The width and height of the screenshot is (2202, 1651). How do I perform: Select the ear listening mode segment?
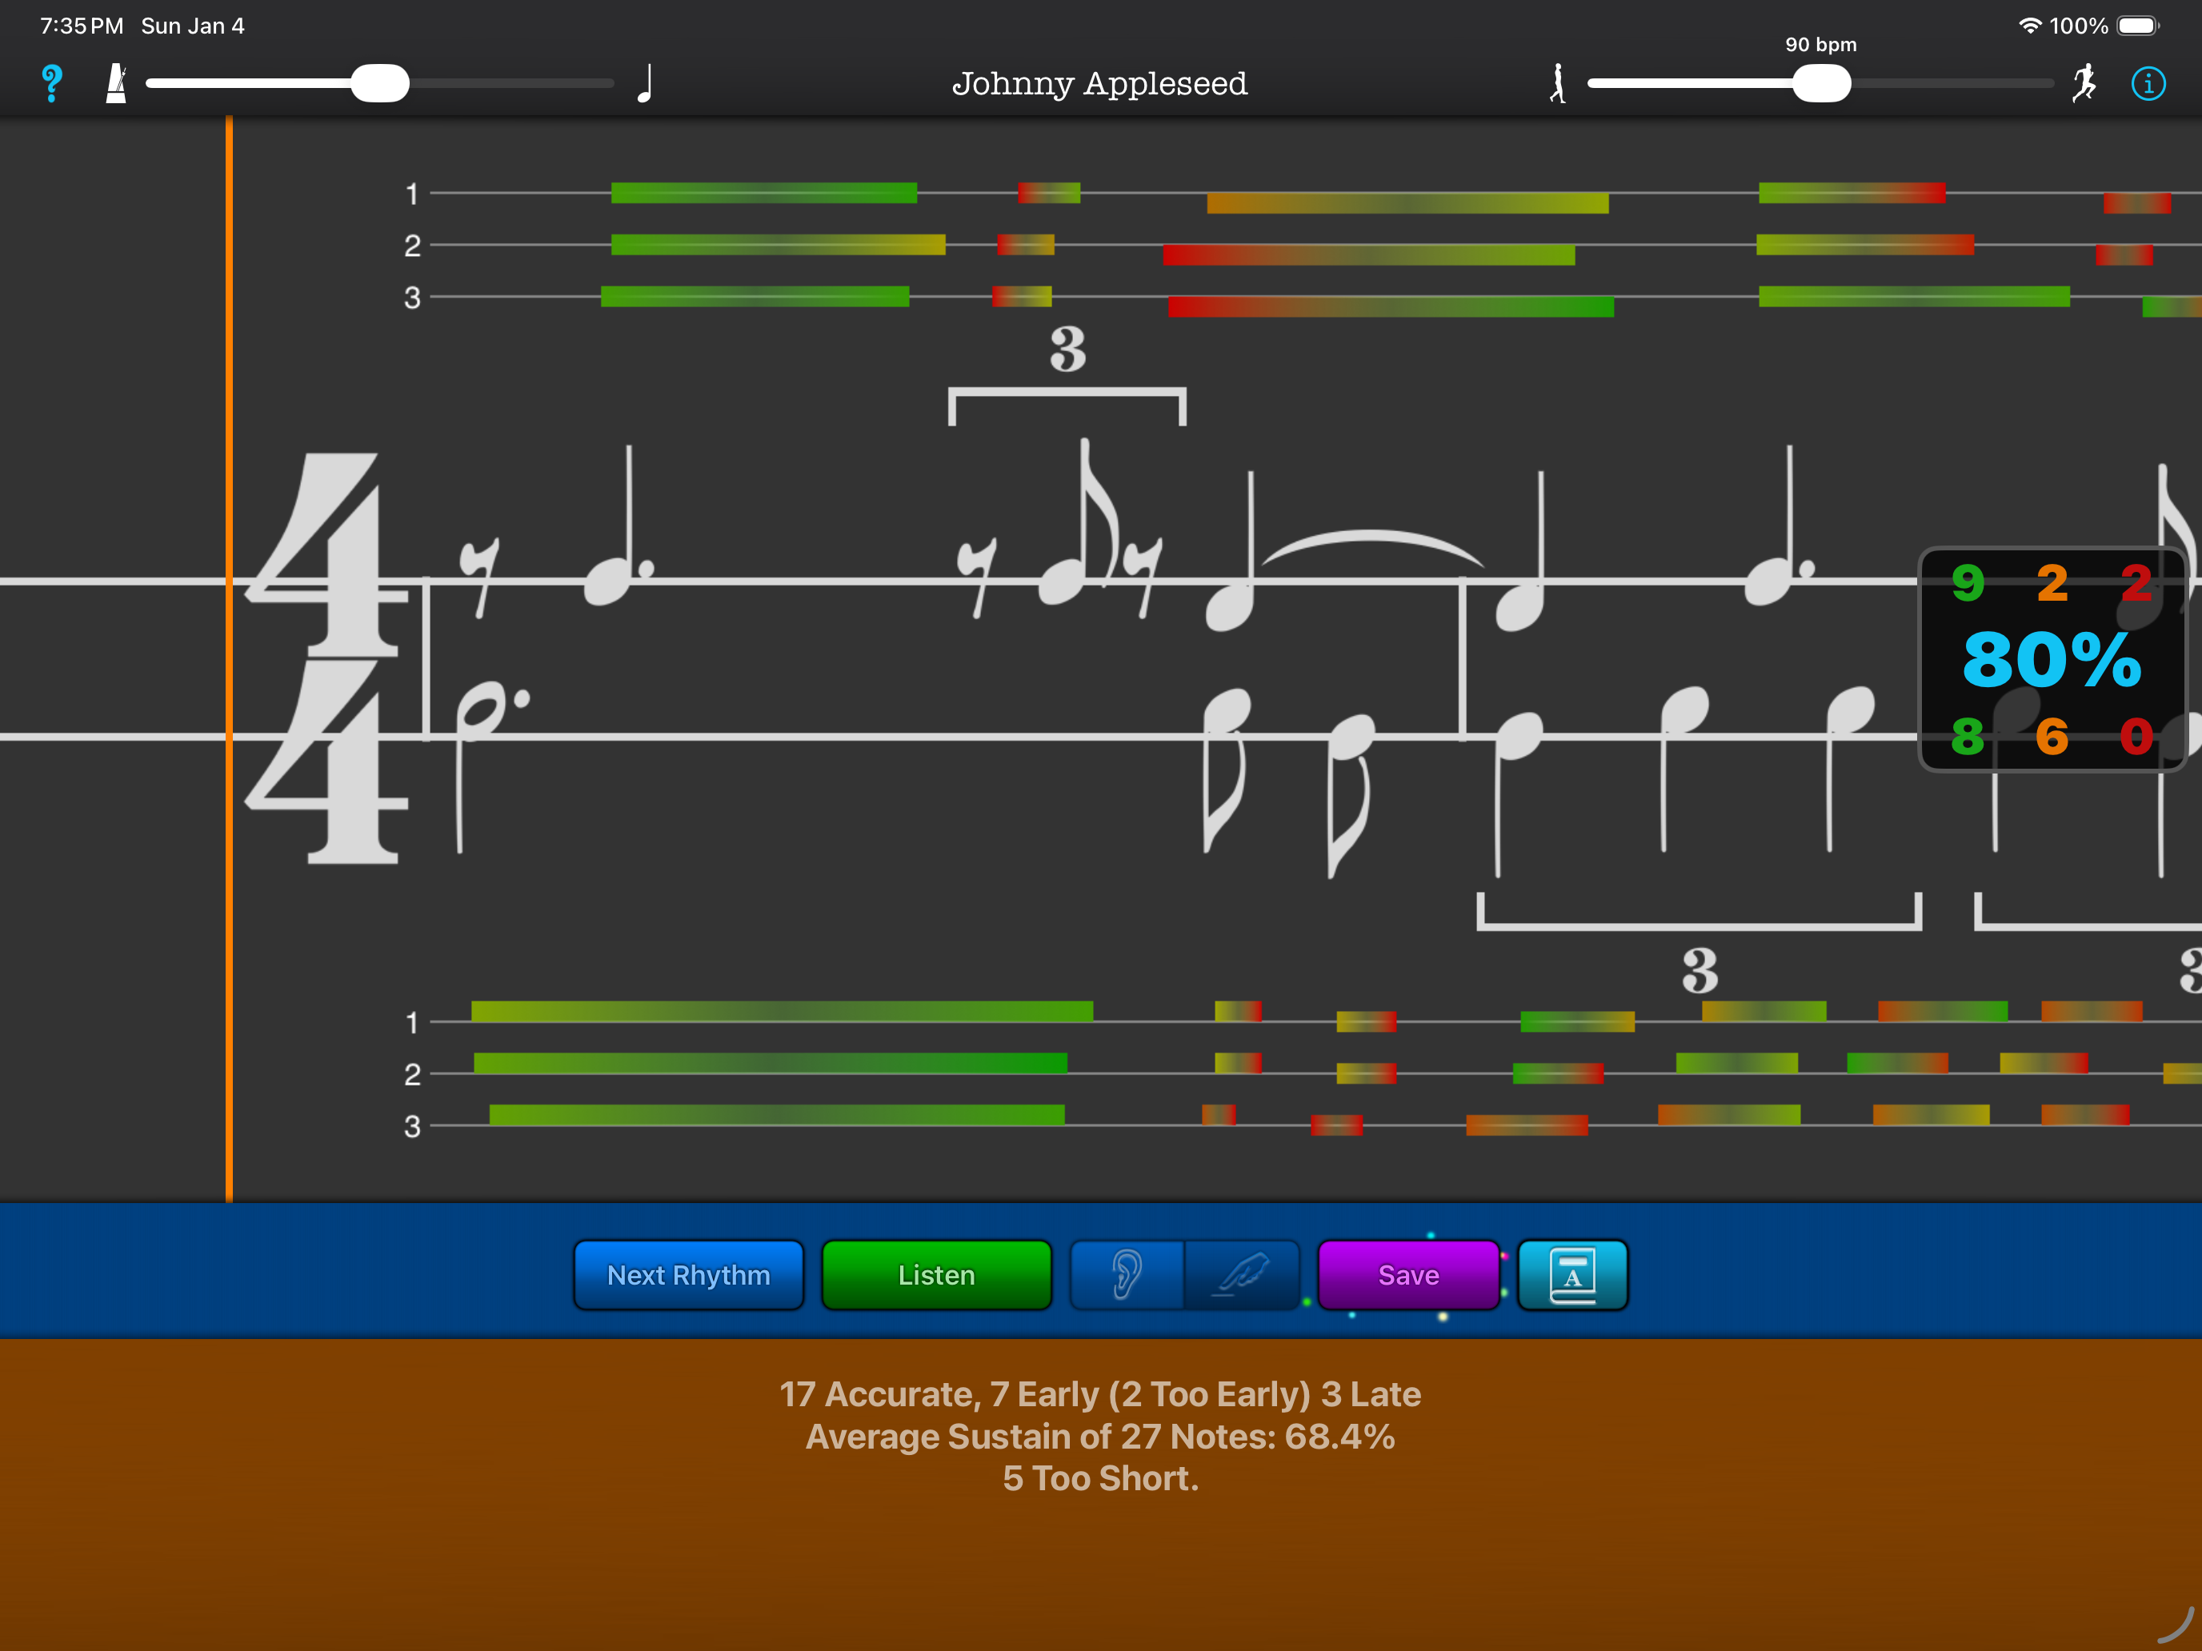pyautogui.click(x=1127, y=1275)
